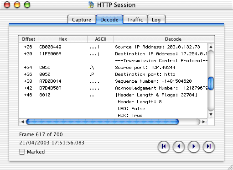Click the Acknowledgement Number line
The height and width of the screenshot is (170, 233).
[161, 88]
